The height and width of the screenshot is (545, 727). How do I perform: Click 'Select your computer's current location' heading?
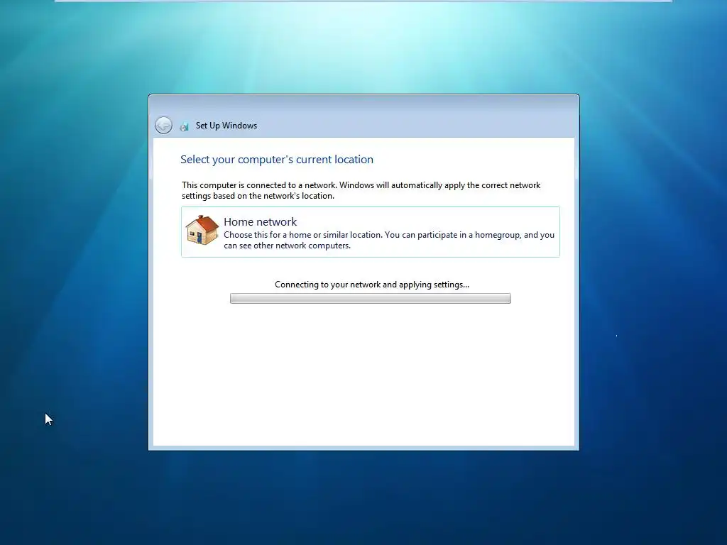(x=277, y=160)
